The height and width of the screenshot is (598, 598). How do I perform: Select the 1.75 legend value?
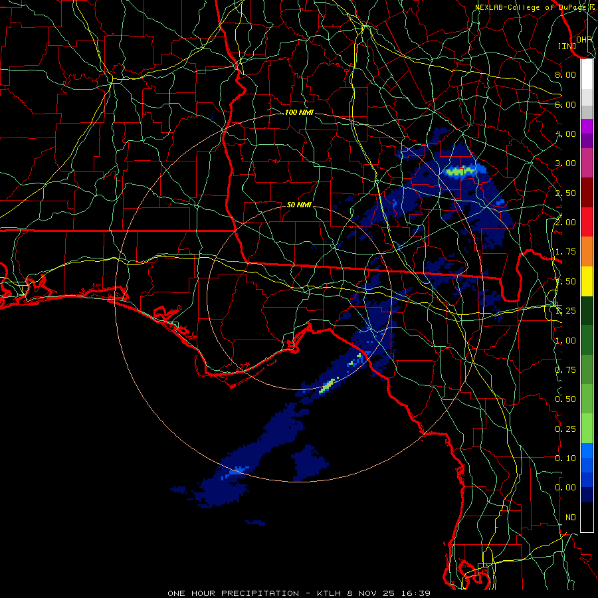pos(565,252)
